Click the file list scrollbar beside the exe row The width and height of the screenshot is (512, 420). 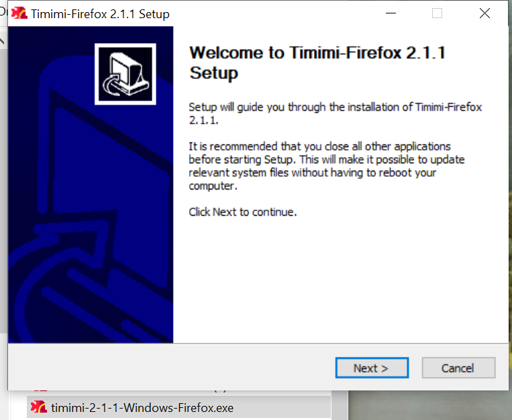(340, 405)
